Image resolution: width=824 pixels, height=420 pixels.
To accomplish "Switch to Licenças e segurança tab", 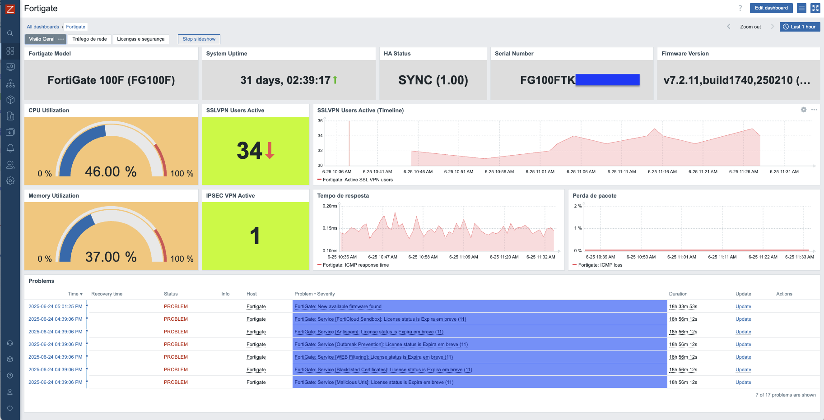I will [140, 39].
